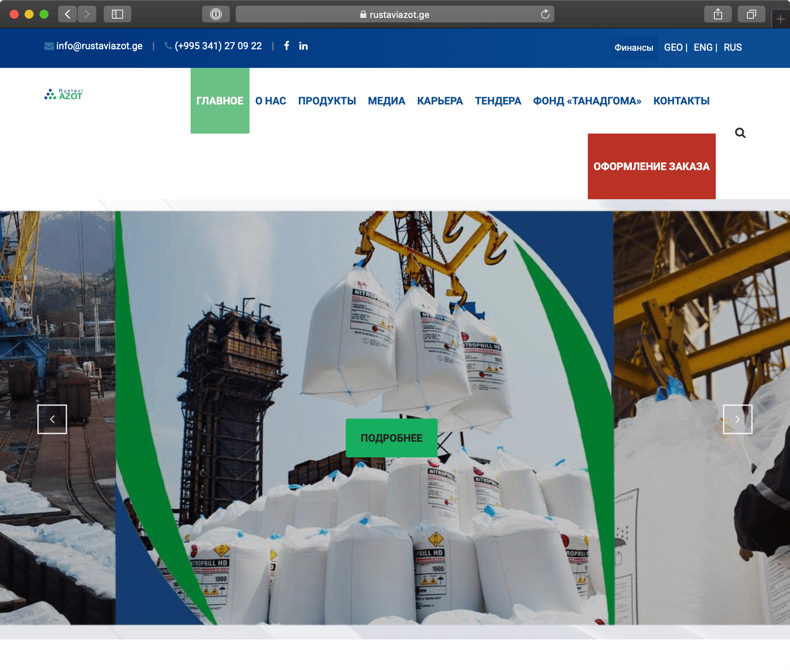Click the 1Password extension icon
This screenshot has height=670, width=790.
[x=216, y=15]
